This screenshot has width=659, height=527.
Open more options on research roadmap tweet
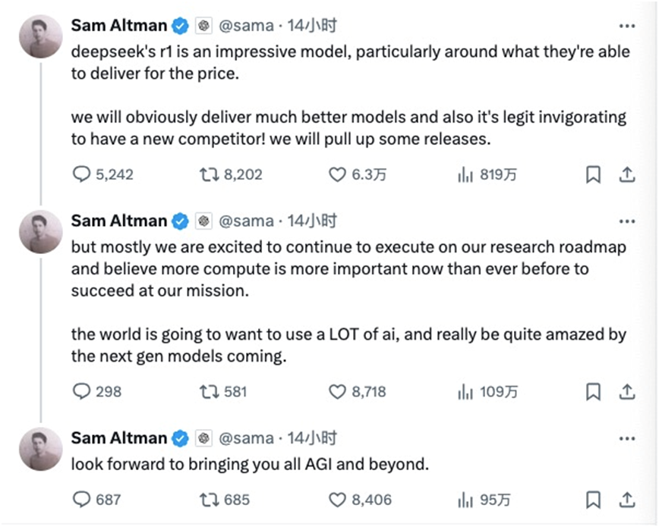click(627, 221)
